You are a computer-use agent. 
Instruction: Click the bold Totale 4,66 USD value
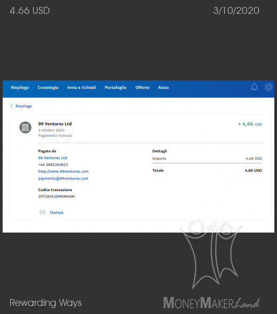point(253,170)
